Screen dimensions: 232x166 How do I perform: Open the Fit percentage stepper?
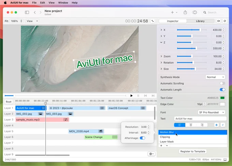(x=21, y=21)
